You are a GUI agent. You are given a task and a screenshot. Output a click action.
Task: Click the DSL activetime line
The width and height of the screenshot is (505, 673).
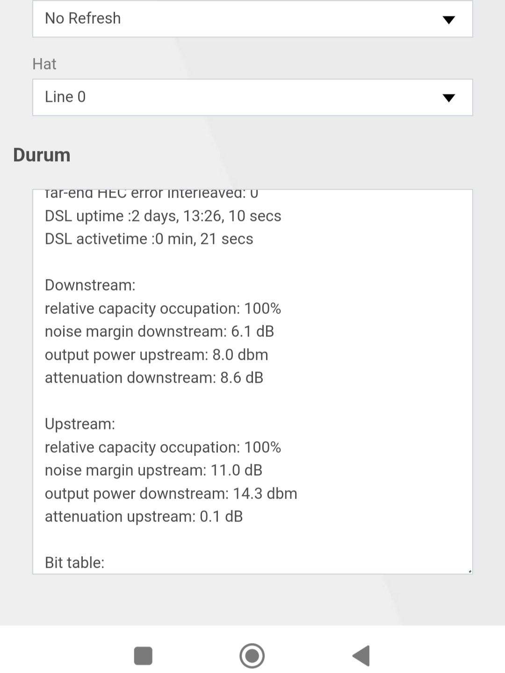click(x=149, y=239)
